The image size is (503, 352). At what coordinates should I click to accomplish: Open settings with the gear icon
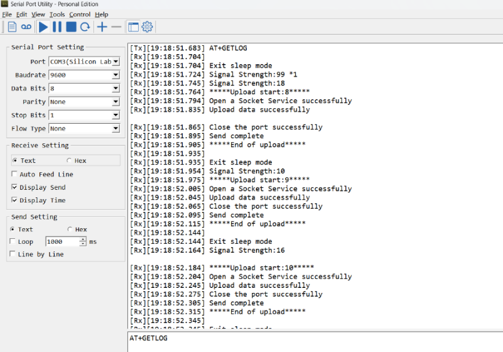(x=147, y=27)
